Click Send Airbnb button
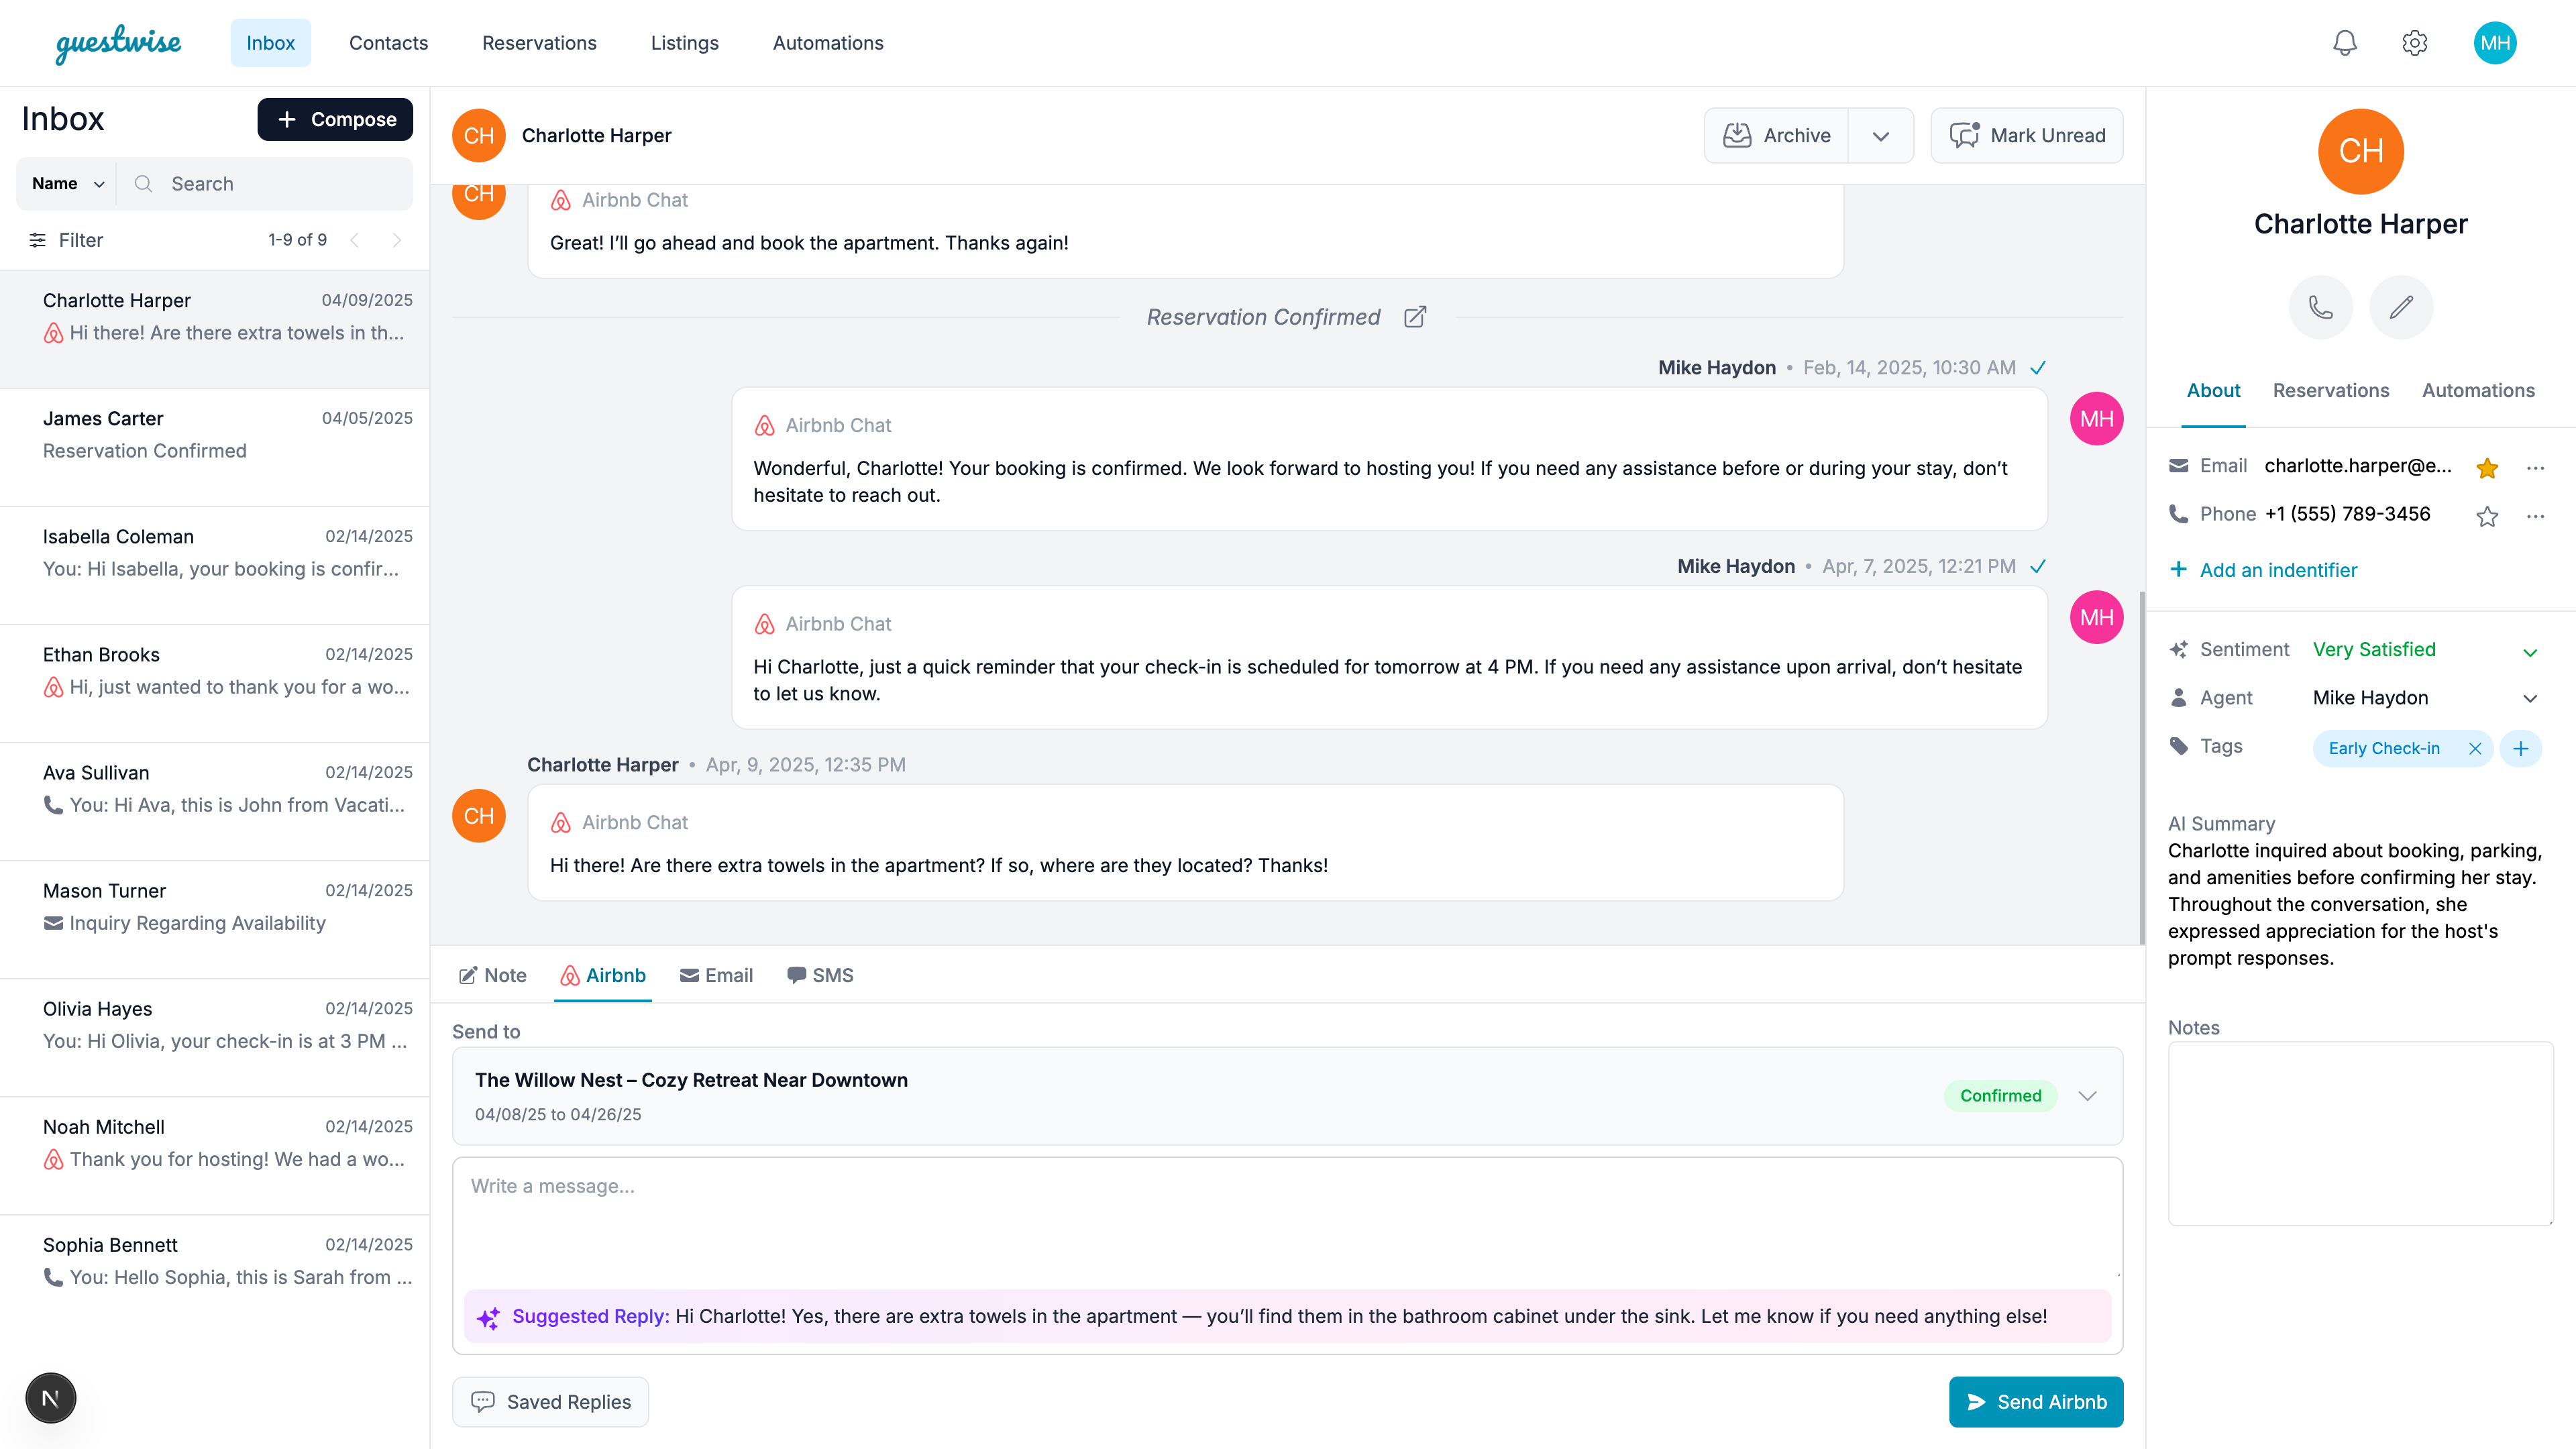This screenshot has height=1449, width=2576. [2036, 1402]
